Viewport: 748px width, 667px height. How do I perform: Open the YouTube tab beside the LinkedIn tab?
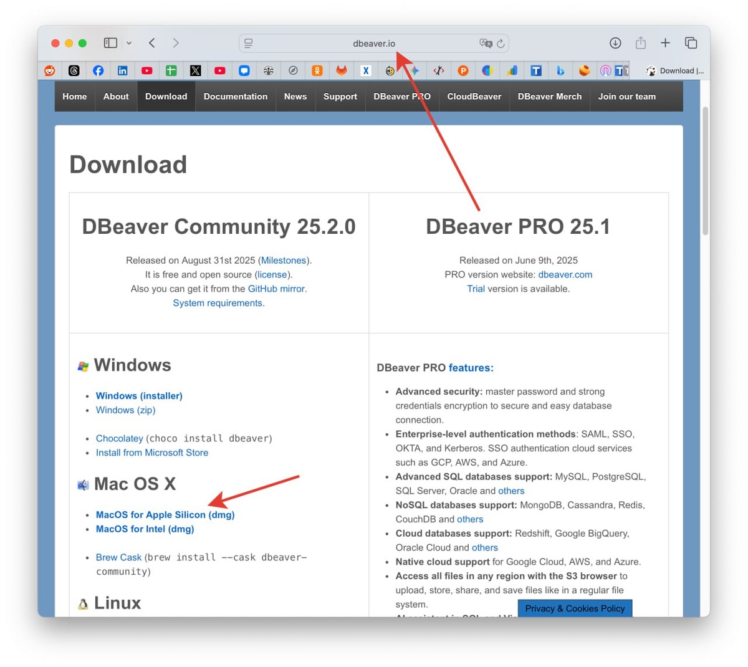click(x=147, y=70)
